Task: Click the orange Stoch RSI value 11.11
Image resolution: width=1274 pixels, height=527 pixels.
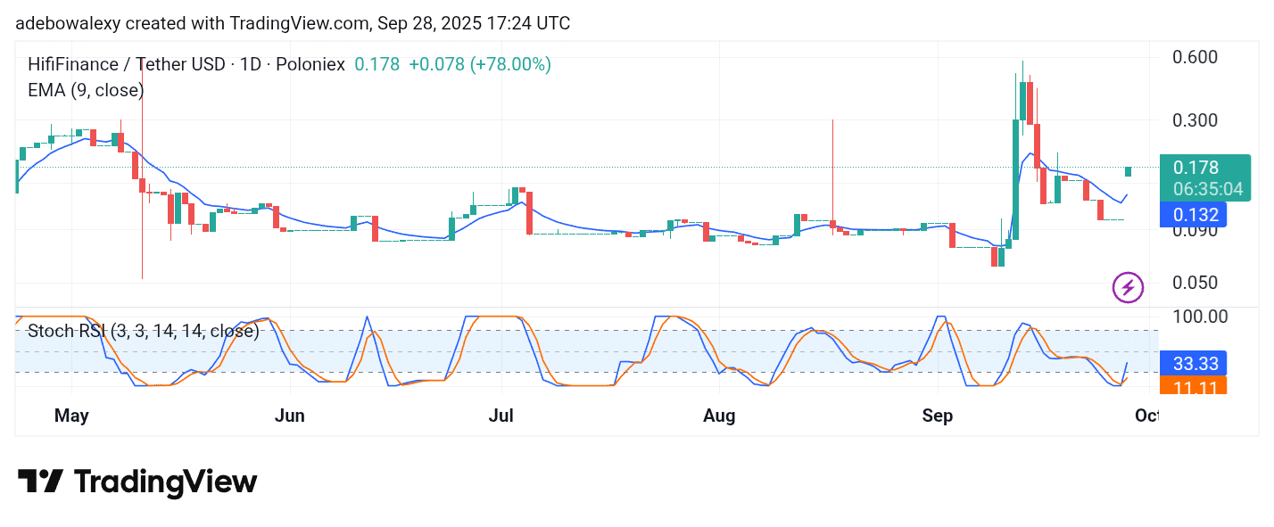Action: tap(1193, 385)
